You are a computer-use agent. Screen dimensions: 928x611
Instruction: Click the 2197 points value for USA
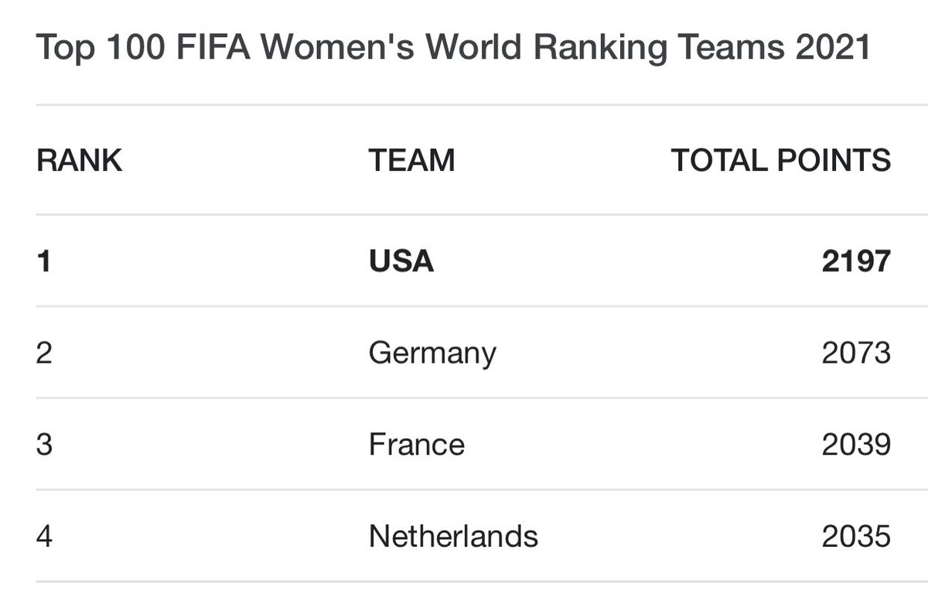[x=856, y=261]
